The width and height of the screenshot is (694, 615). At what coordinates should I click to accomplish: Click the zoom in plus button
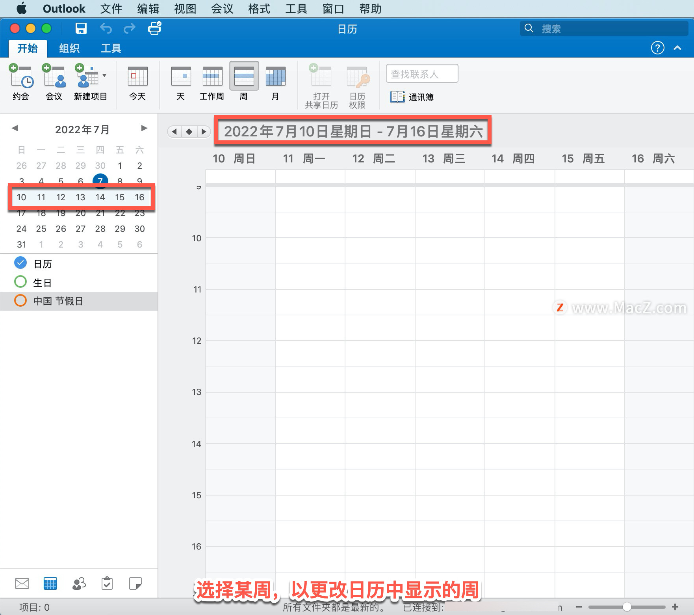(675, 607)
